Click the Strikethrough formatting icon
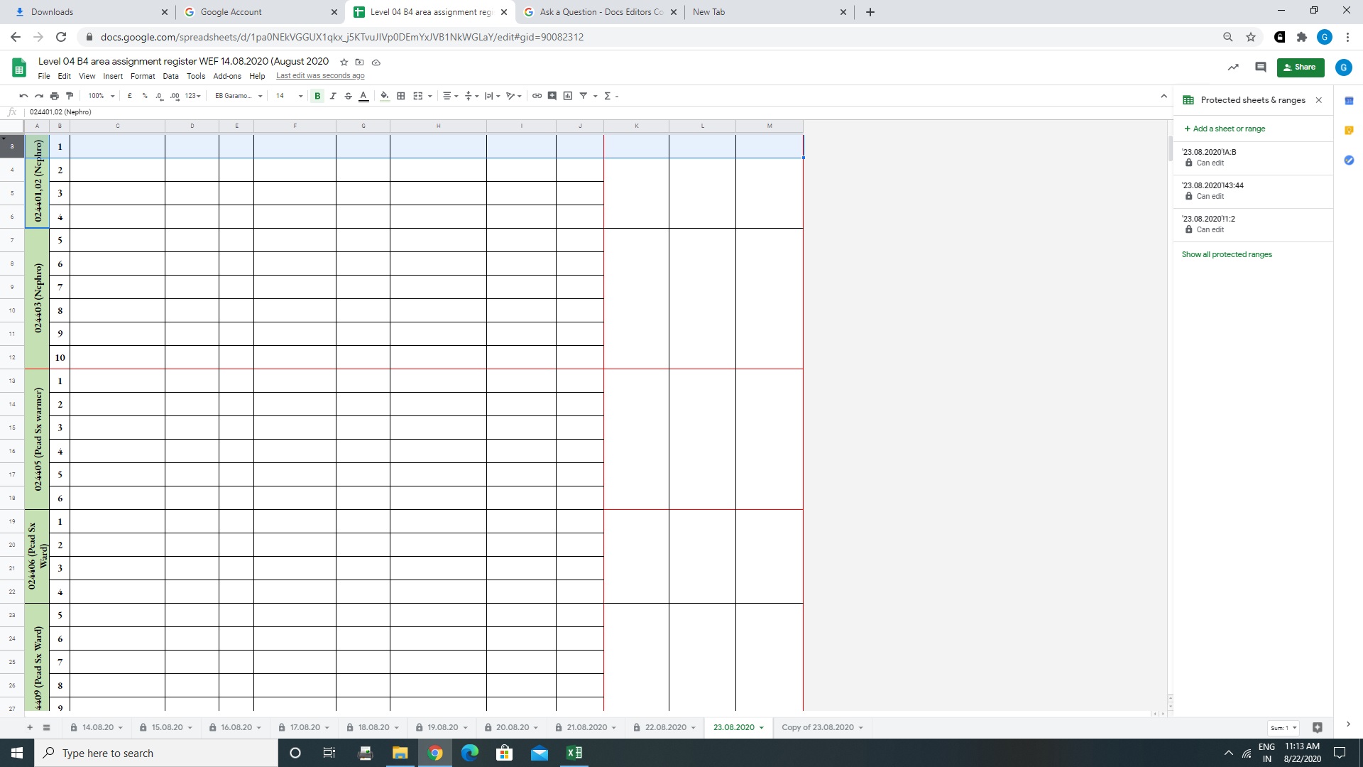The width and height of the screenshot is (1363, 767). pyautogui.click(x=347, y=96)
